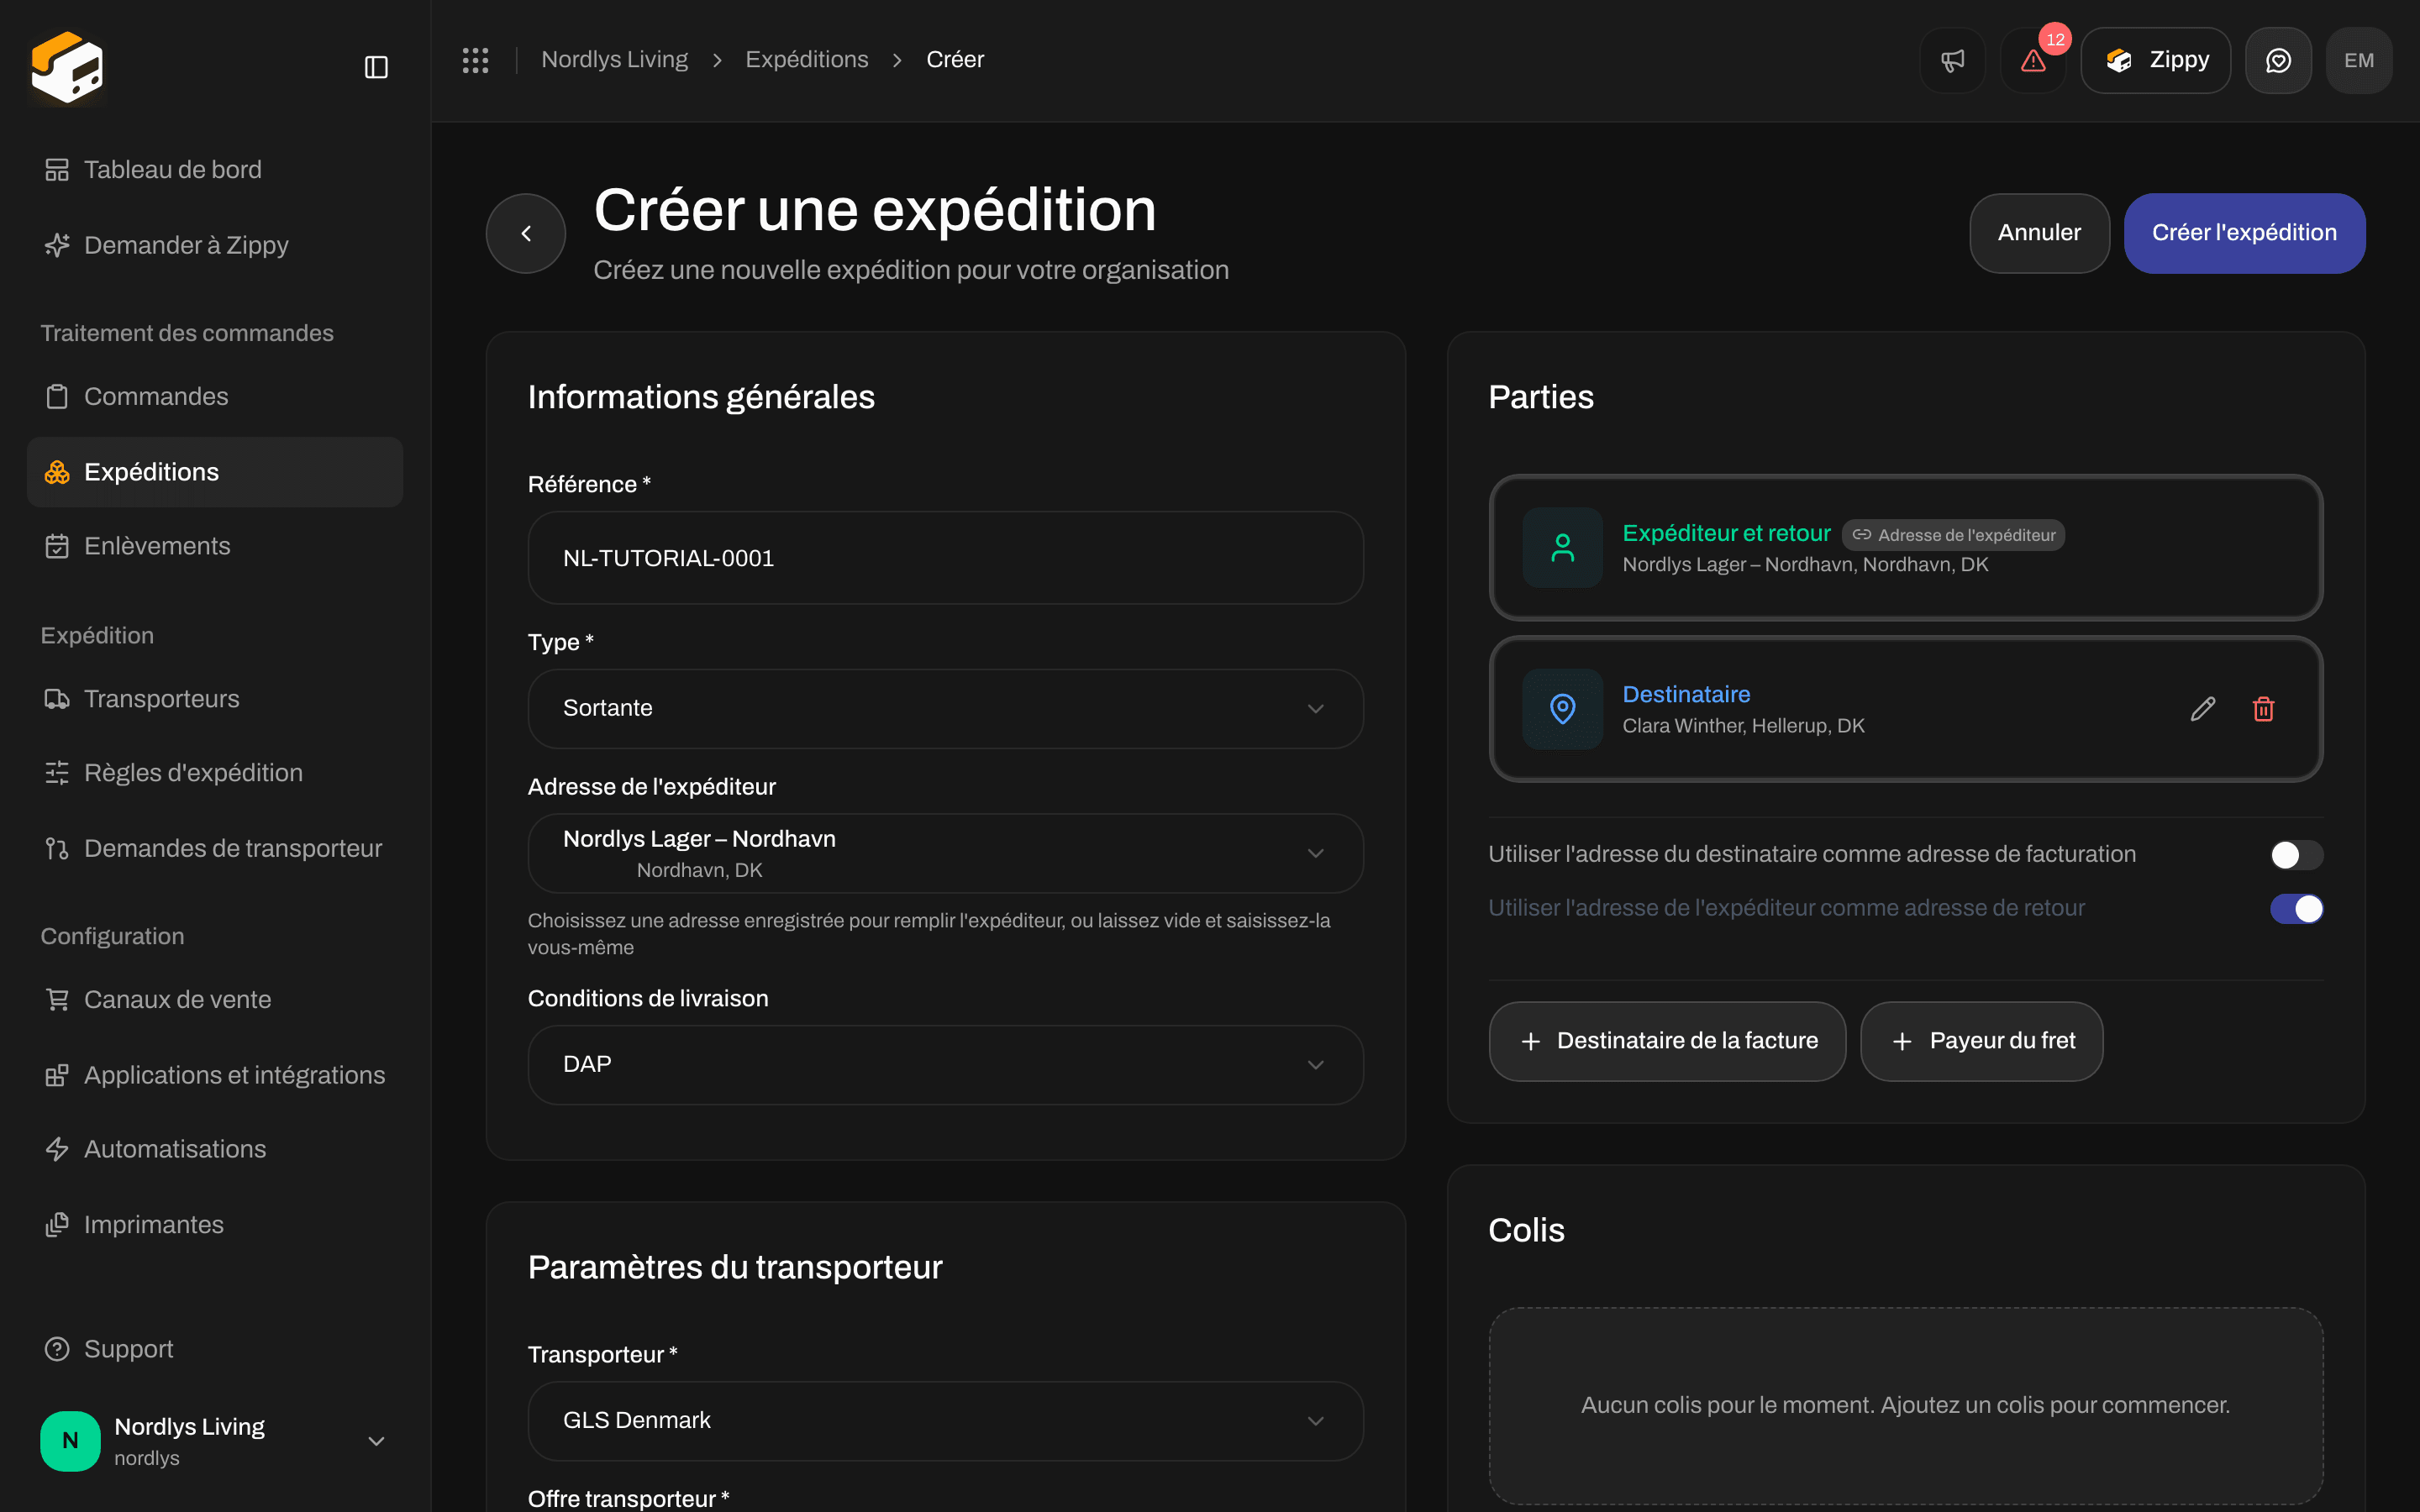Open Demandes de transporteur menu item
The width and height of the screenshot is (2420, 1512).
[214, 848]
